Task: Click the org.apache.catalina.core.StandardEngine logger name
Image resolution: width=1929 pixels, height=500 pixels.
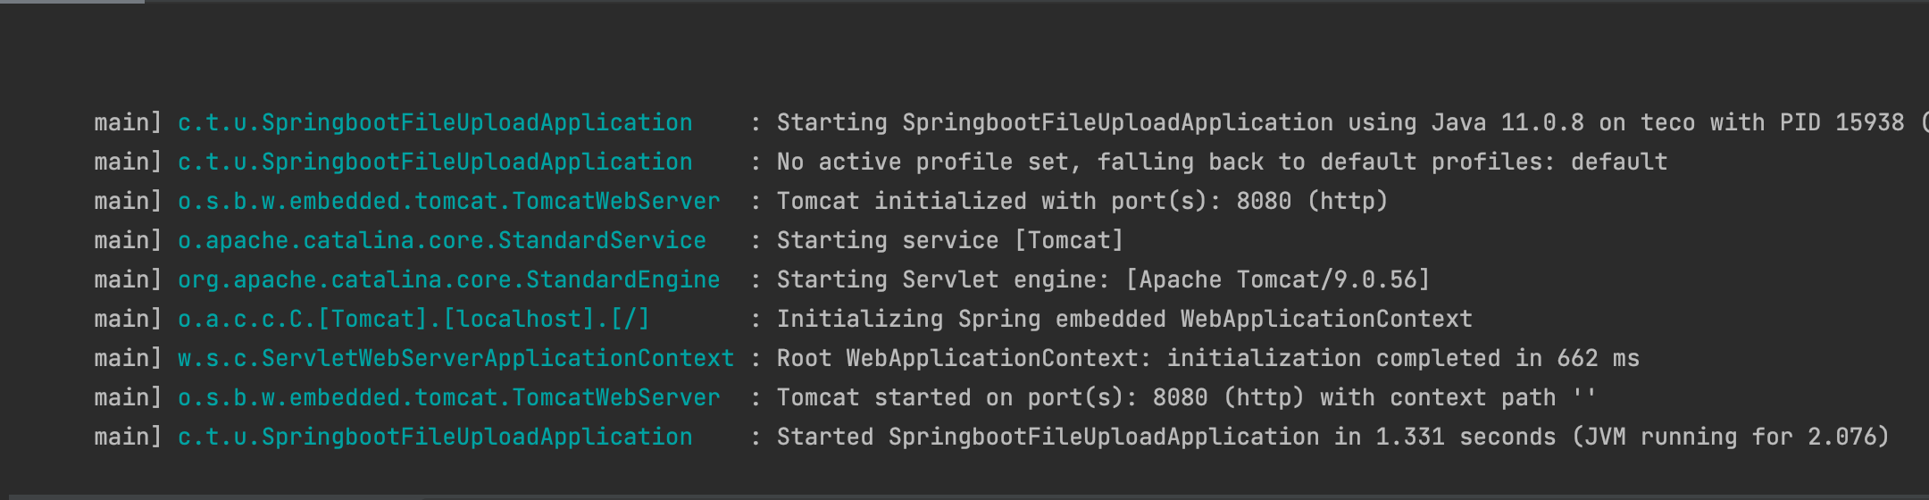Action: click(x=448, y=279)
